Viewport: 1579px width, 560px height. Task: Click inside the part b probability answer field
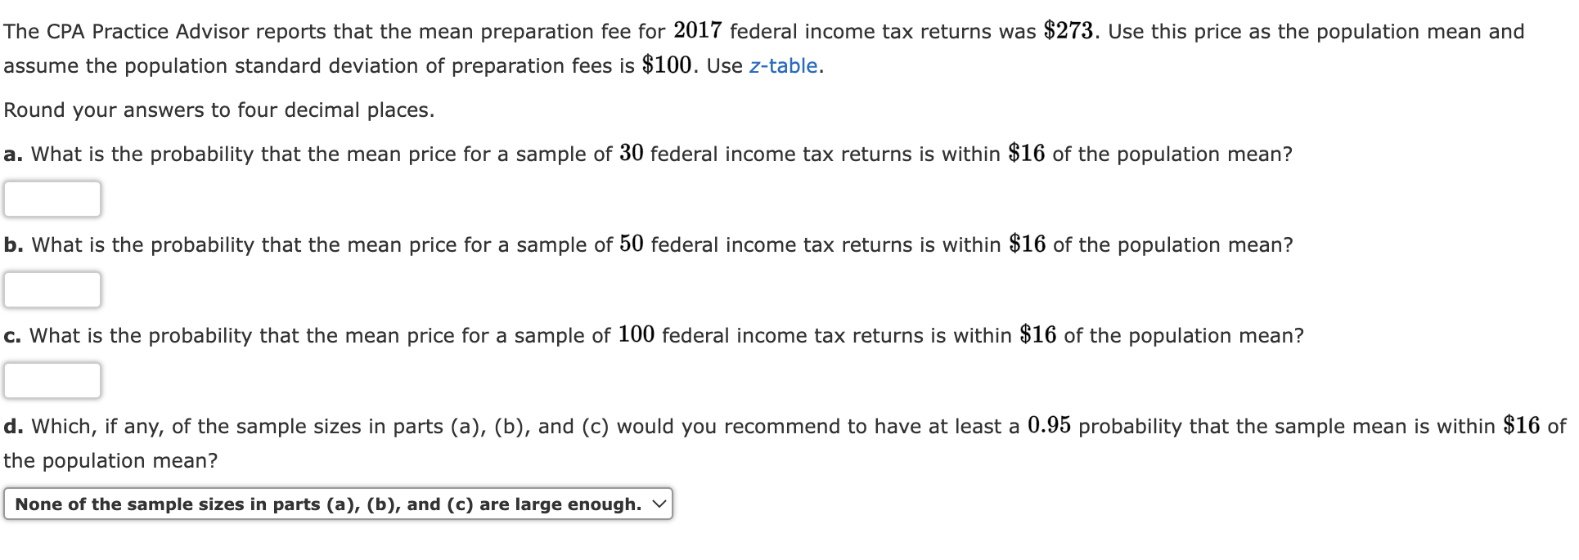(52, 289)
